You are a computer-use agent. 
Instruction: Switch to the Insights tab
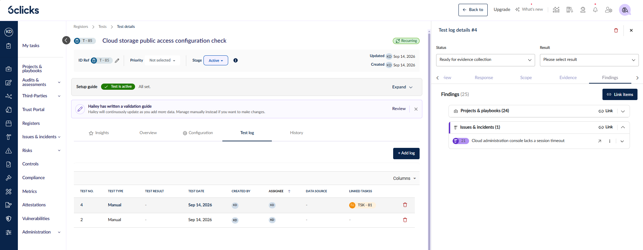point(99,133)
